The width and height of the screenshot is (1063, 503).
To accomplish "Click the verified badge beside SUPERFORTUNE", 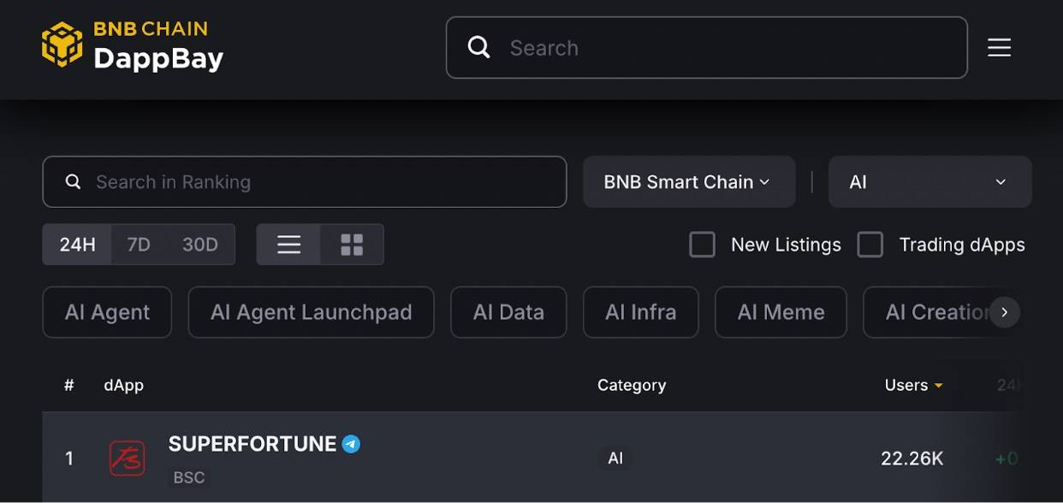I will 351,444.
